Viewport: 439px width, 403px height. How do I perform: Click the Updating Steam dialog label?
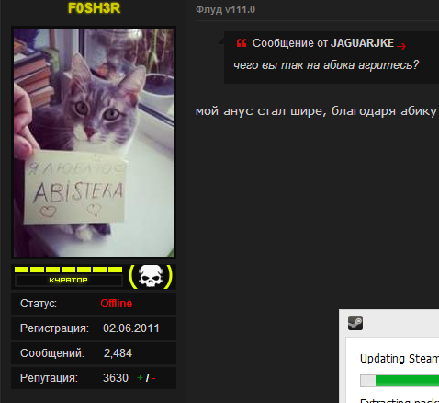pyautogui.click(x=400, y=359)
